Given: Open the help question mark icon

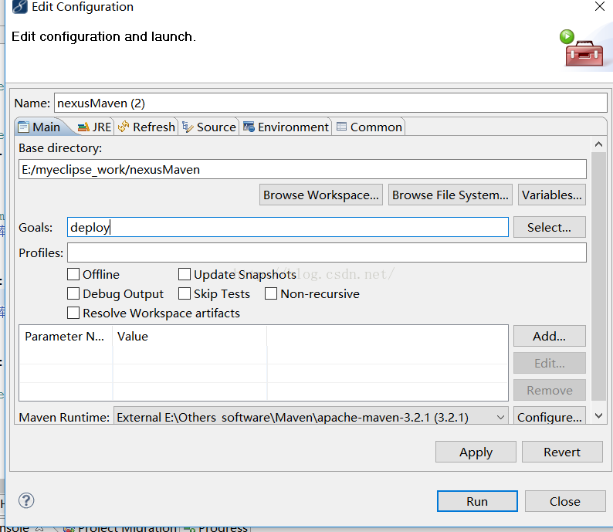Looking at the screenshot, I should coord(26,500).
